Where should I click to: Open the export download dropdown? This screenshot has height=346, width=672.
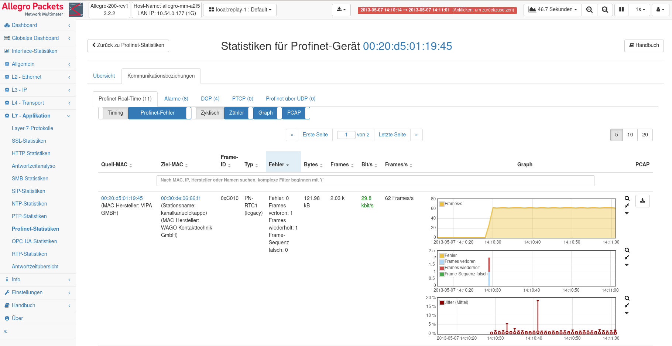tap(342, 10)
